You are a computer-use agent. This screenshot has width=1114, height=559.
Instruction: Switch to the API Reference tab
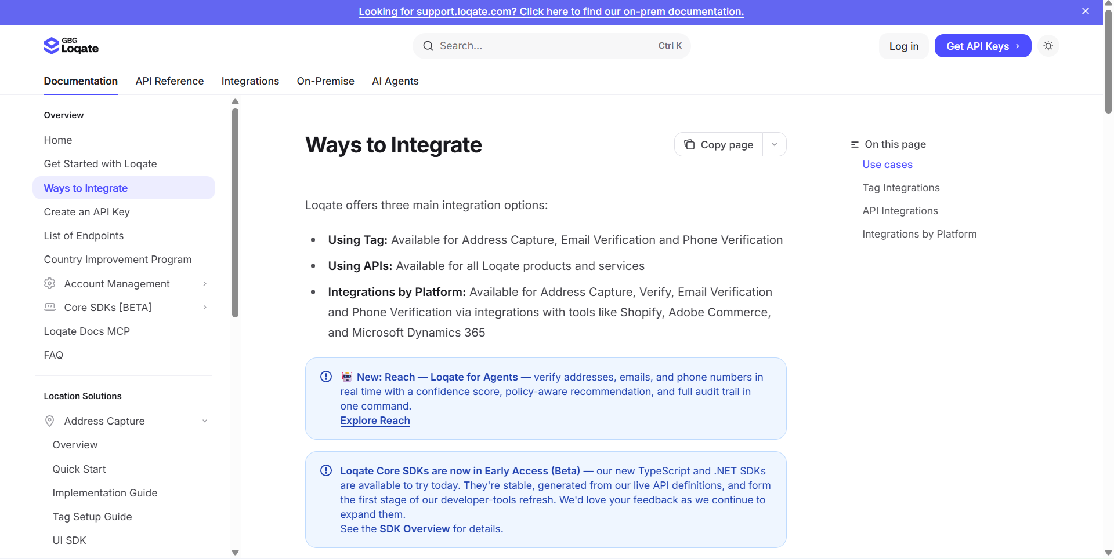pos(169,81)
